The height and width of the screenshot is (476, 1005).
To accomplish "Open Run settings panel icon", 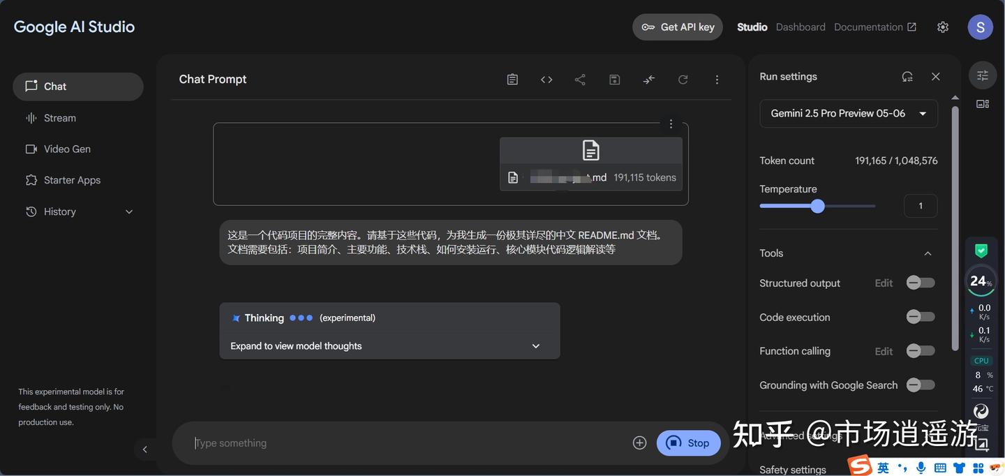I will pos(982,75).
